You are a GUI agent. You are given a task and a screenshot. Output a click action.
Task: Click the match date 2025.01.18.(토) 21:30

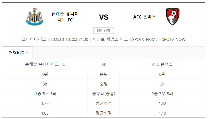tap(69, 39)
